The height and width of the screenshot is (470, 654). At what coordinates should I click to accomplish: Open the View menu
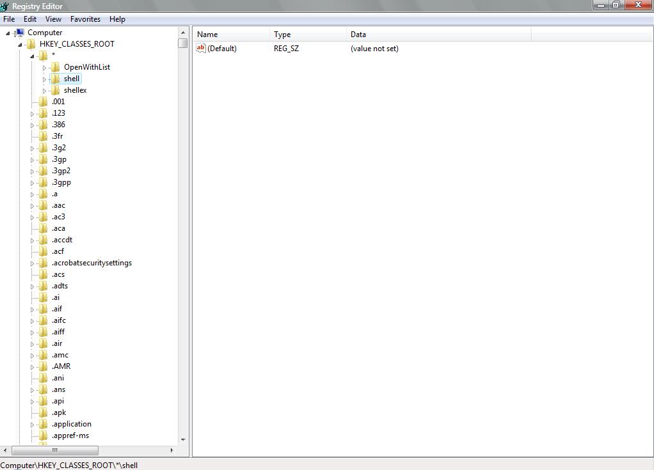tap(53, 19)
